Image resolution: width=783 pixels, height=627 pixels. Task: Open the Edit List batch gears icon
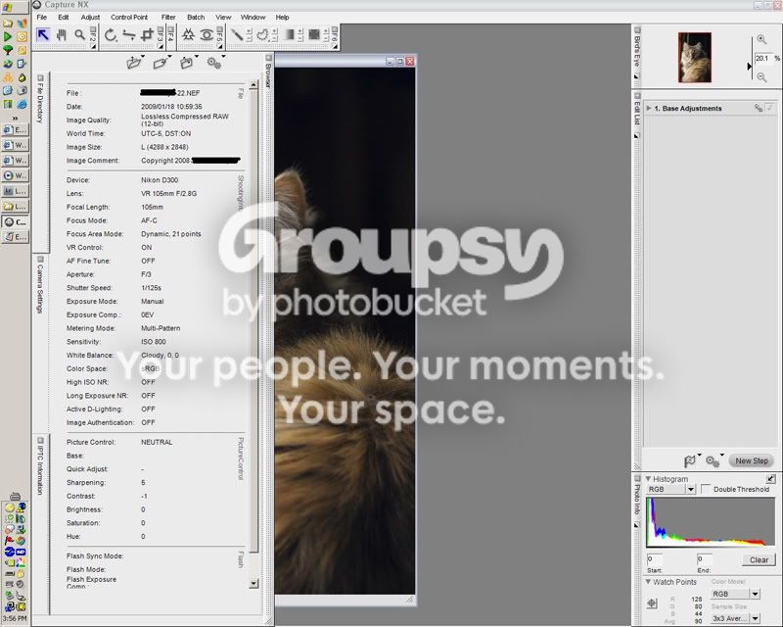pos(713,461)
